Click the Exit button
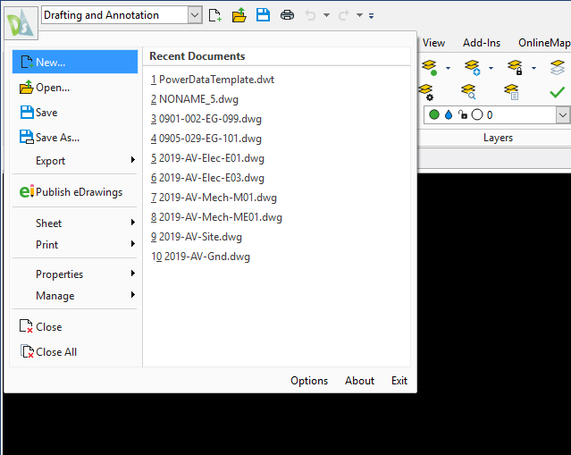The image size is (571, 455). pyautogui.click(x=399, y=381)
